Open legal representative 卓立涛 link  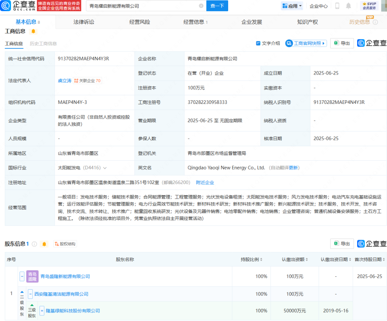64,81
